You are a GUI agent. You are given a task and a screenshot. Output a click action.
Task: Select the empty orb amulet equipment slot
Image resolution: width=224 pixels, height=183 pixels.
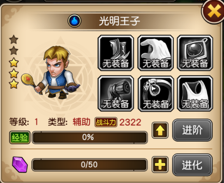coord(195,53)
